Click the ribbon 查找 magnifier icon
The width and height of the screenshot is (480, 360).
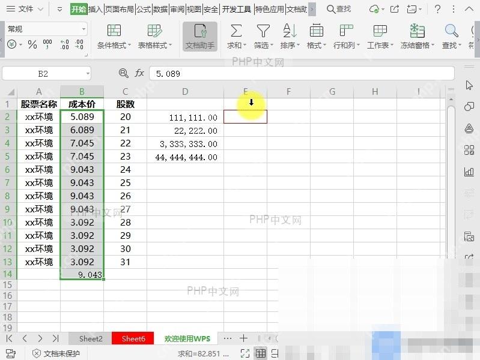pyautogui.click(x=451, y=31)
